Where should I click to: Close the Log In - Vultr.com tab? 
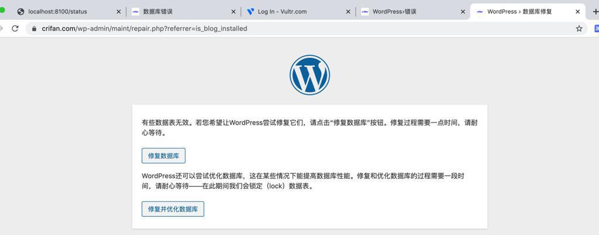(x=348, y=12)
